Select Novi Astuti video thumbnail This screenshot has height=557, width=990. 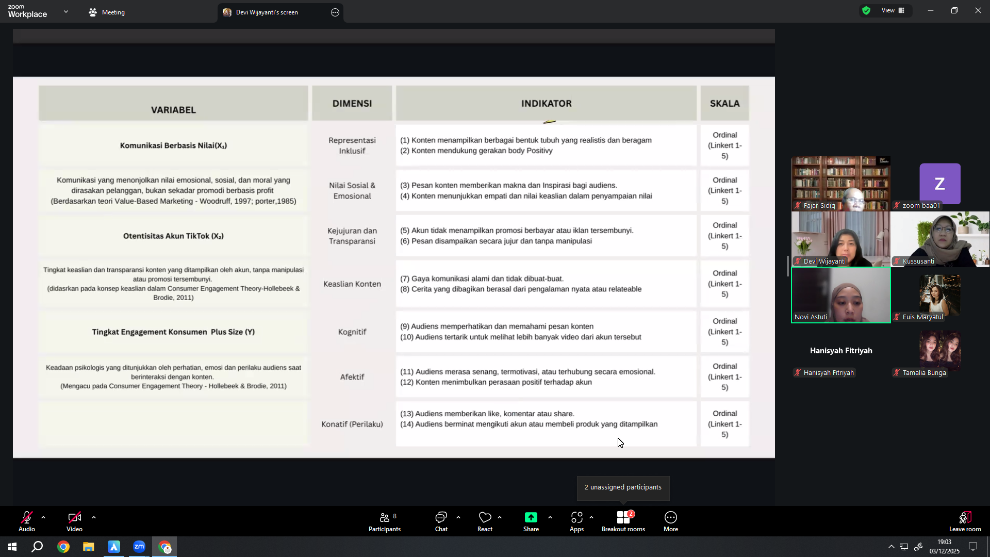(x=840, y=294)
